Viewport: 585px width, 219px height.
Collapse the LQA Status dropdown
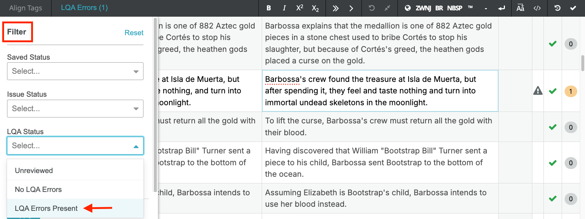(x=75, y=146)
